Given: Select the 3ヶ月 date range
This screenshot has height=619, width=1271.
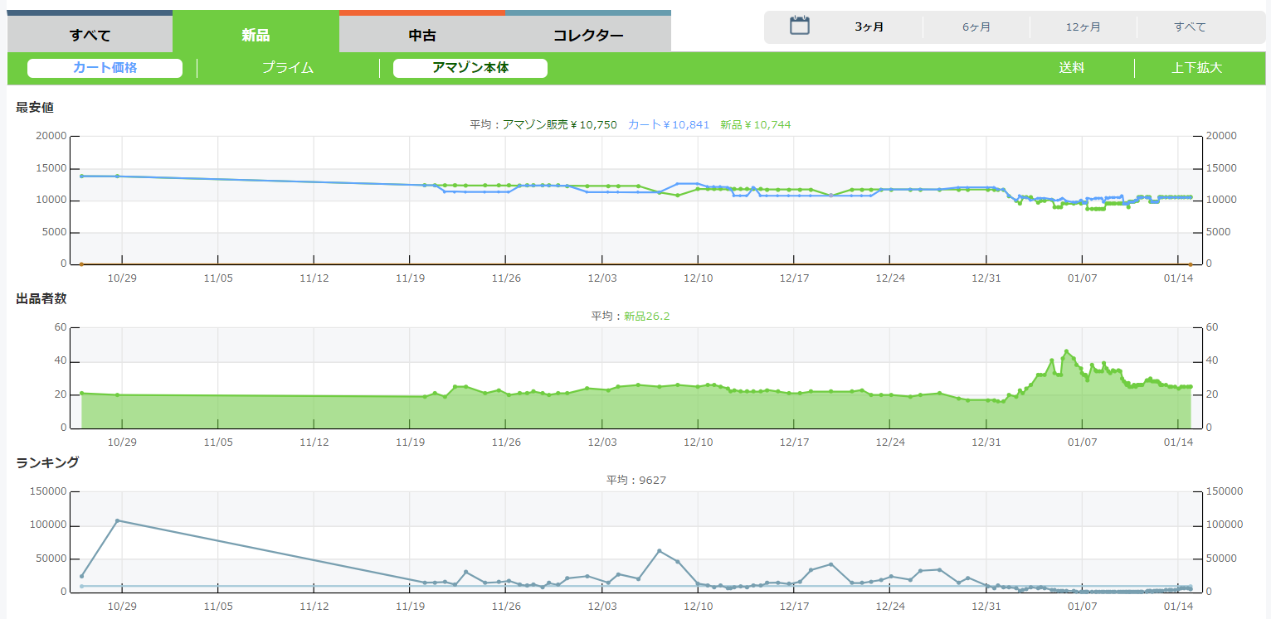Looking at the screenshot, I should tap(869, 27).
